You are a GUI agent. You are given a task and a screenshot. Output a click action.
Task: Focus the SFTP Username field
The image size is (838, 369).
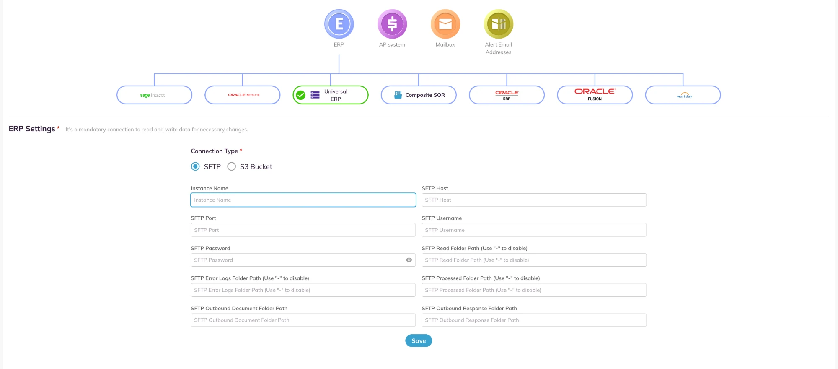[534, 230]
